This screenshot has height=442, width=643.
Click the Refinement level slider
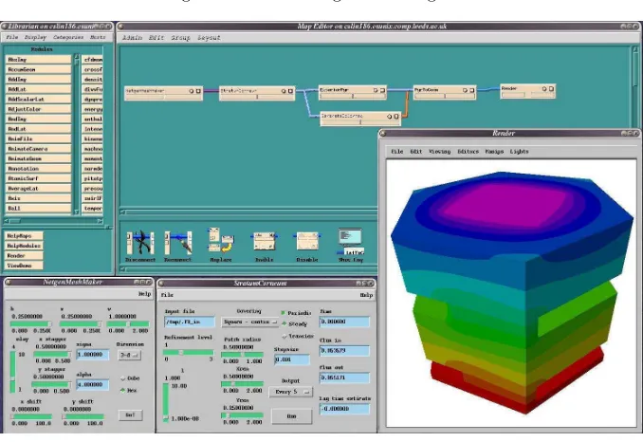[x=189, y=353]
